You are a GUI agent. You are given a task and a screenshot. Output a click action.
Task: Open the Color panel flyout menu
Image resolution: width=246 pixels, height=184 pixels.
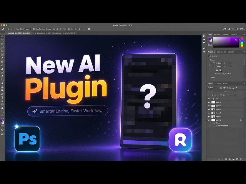244,34
